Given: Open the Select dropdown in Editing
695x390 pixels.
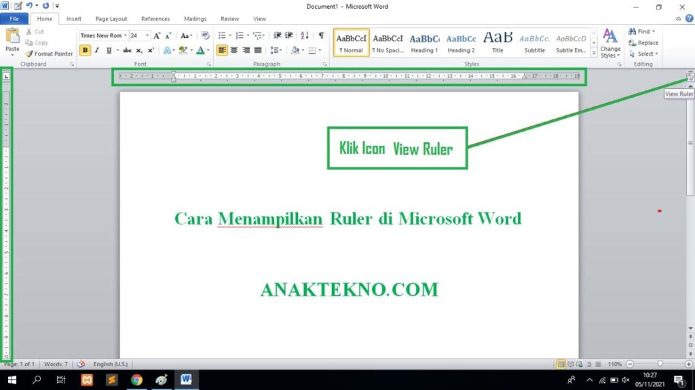Looking at the screenshot, I should (x=643, y=54).
